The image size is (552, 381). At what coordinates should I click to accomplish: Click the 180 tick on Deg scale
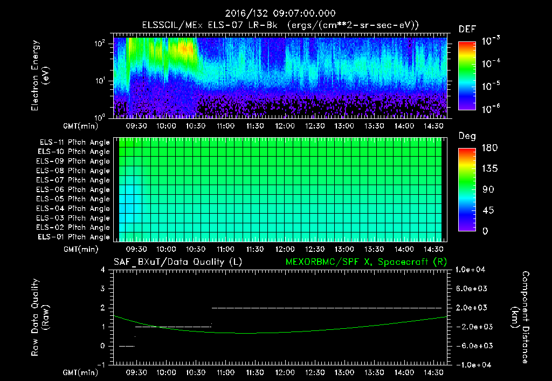click(489, 148)
